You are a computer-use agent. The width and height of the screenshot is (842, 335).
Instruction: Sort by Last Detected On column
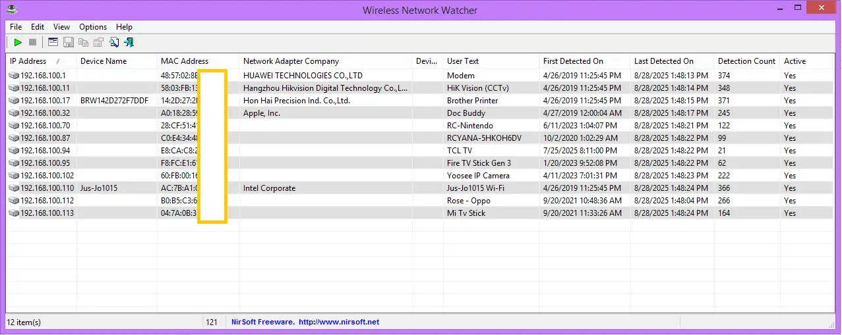673,61
